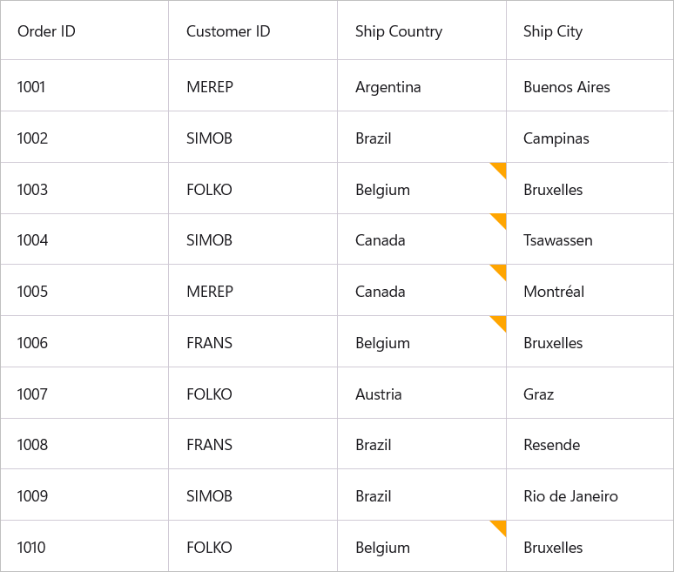Click the Campinas city cell
This screenshot has height=572, width=674.
556,138
